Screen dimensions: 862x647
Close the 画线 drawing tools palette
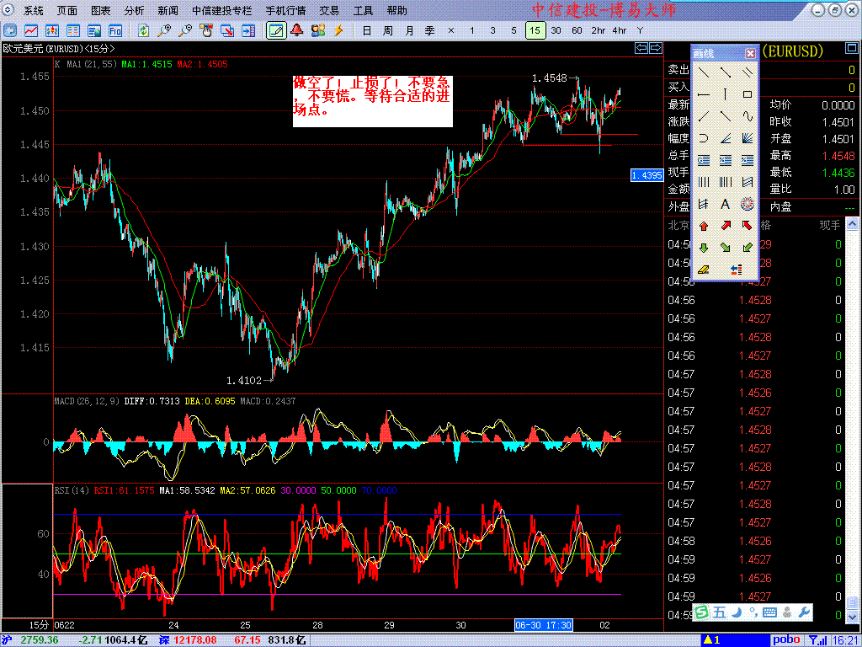click(750, 53)
